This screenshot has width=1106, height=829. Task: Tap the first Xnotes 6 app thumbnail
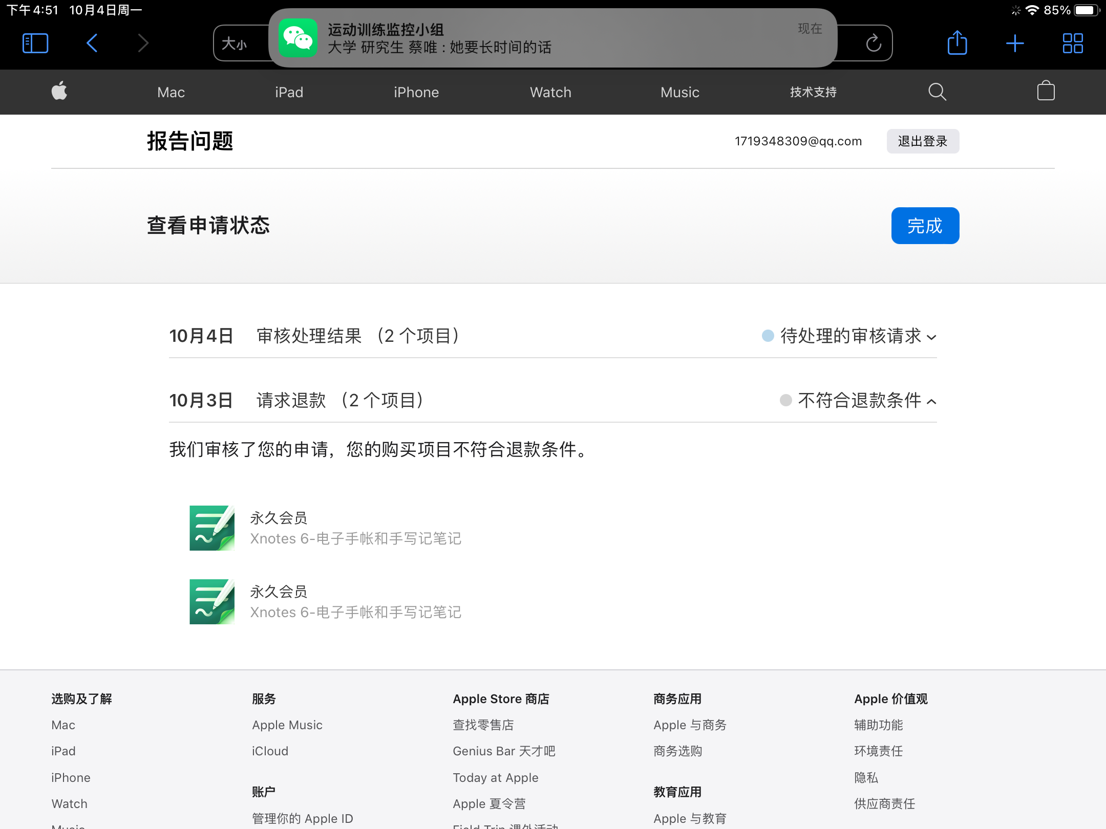tap(212, 528)
